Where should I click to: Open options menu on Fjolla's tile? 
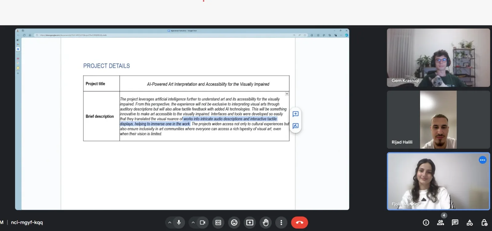pos(482,160)
